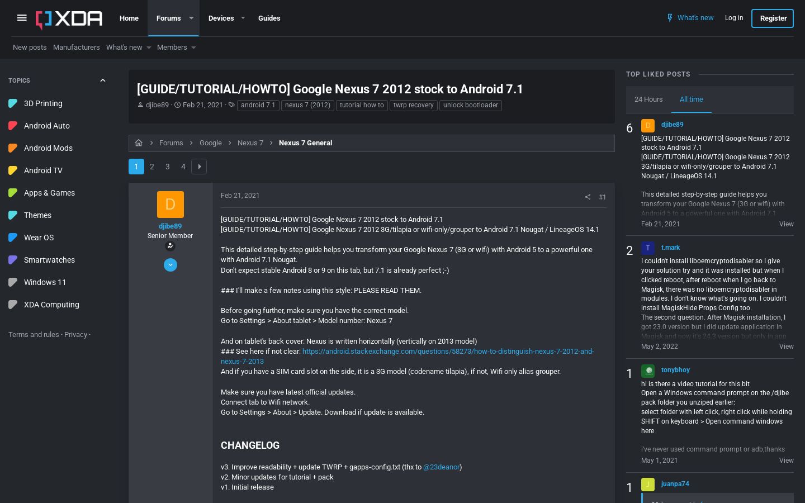Click juanpa74's avatar in Top Liked Posts

(x=648, y=484)
